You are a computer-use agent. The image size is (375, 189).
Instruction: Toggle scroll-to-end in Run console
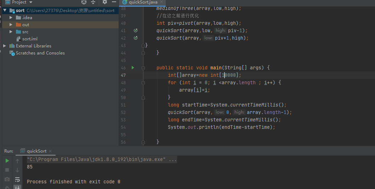click(x=17, y=187)
